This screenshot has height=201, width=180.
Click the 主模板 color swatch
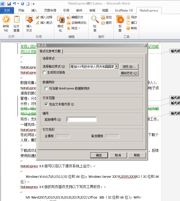point(63,136)
